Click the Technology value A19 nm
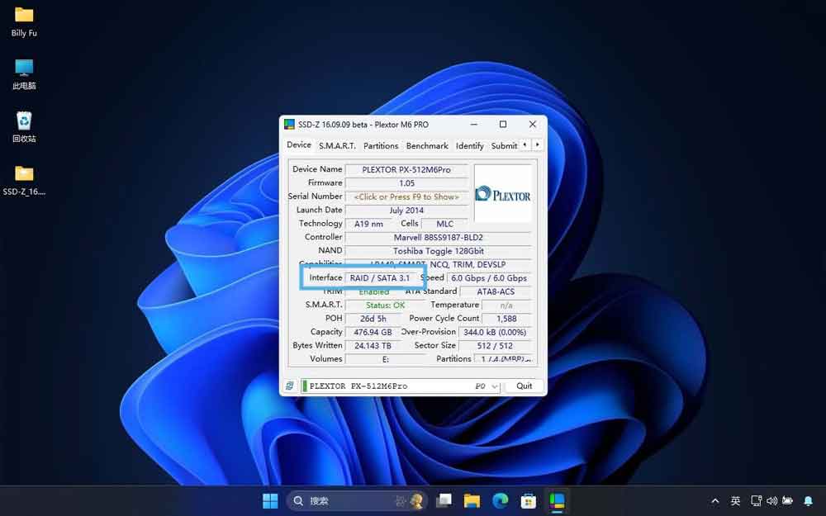The width and height of the screenshot is (826, 516). coord(368,224)
